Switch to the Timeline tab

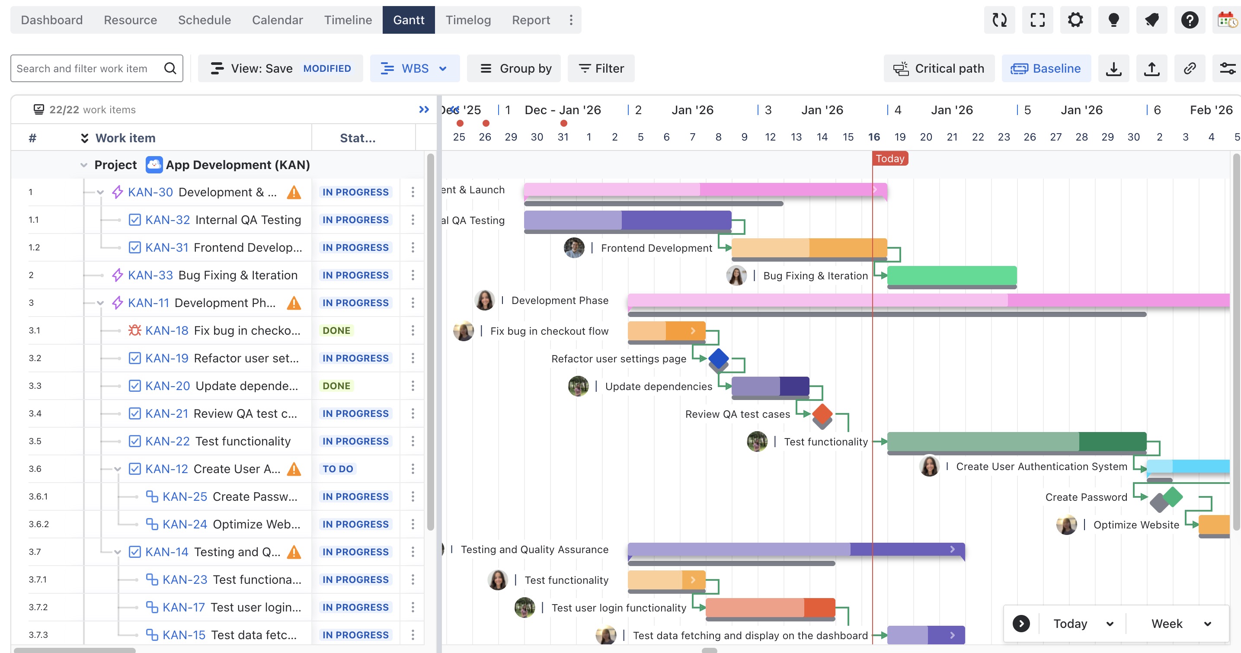tap(347, 20)
